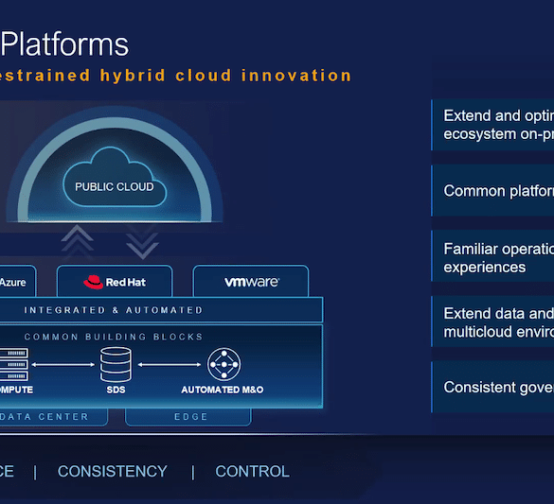Click the Red Hat fedora logo
This screenshot has height=504, width=554.
[93, 282]
